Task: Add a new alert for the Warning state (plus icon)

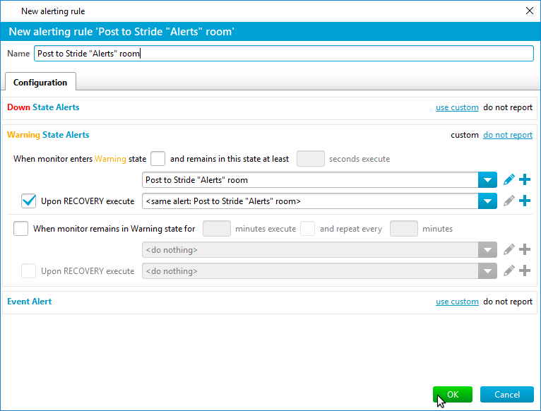Action: 525,180
